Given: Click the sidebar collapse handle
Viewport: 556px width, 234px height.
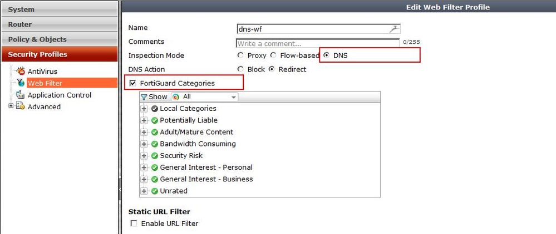Looking at the screenshot, I should point(120,190).
